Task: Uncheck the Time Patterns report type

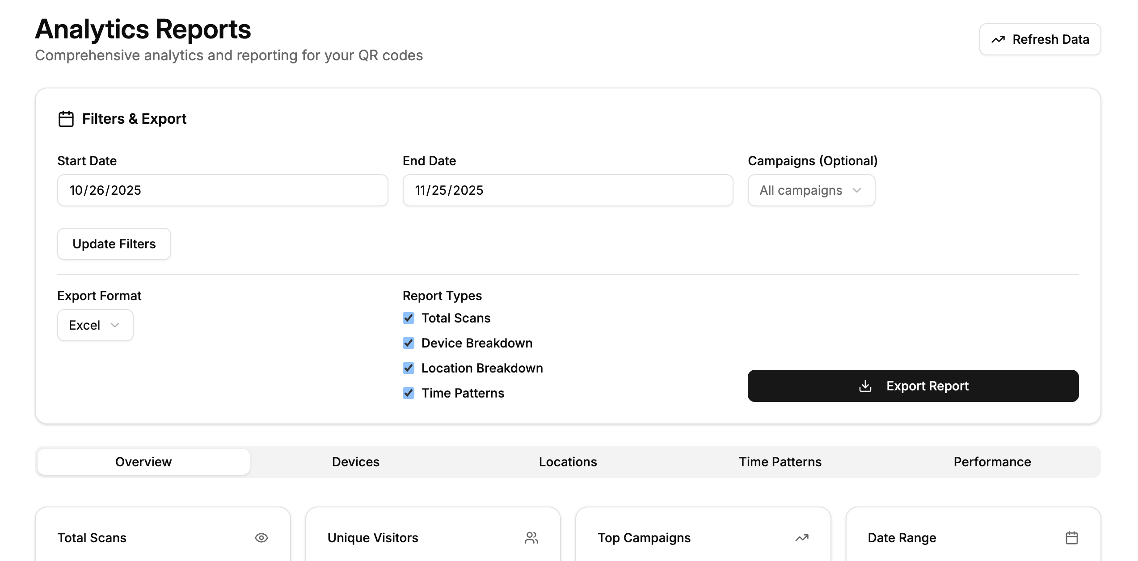Action: coord(409,393)
